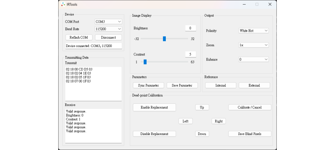Click the device connected status field
335x150 pixels.
coord(93,46)
